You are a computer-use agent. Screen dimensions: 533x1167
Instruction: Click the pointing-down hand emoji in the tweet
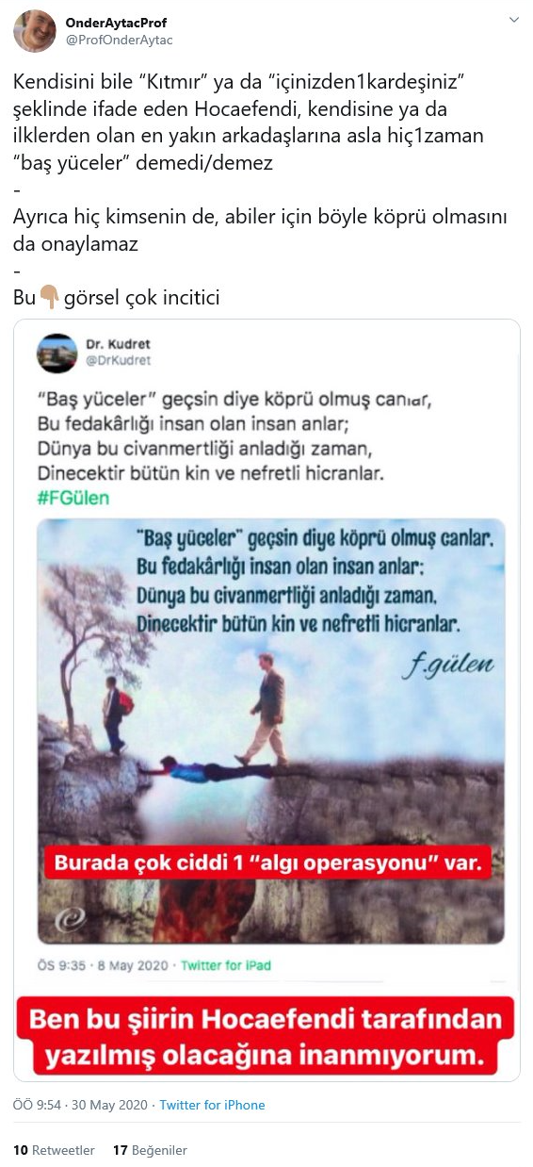[50, 297]
